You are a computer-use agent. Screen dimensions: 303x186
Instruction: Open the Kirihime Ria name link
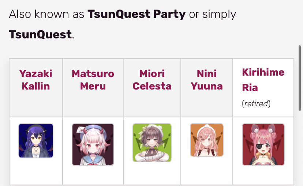263,80
